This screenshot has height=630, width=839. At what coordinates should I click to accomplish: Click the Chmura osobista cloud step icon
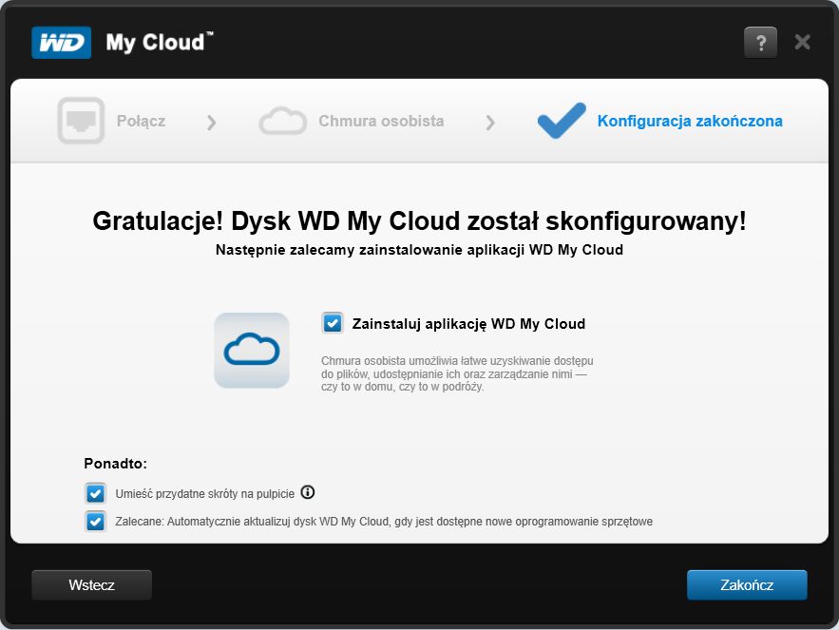pyautogui.click(x=282, y=121)
